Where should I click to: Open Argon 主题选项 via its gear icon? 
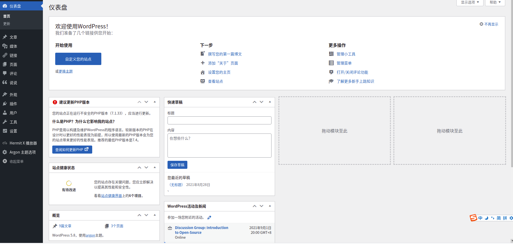5,152
